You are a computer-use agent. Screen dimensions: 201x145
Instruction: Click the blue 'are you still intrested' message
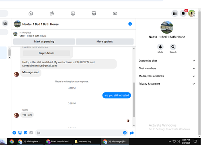(x=117, y=95)
